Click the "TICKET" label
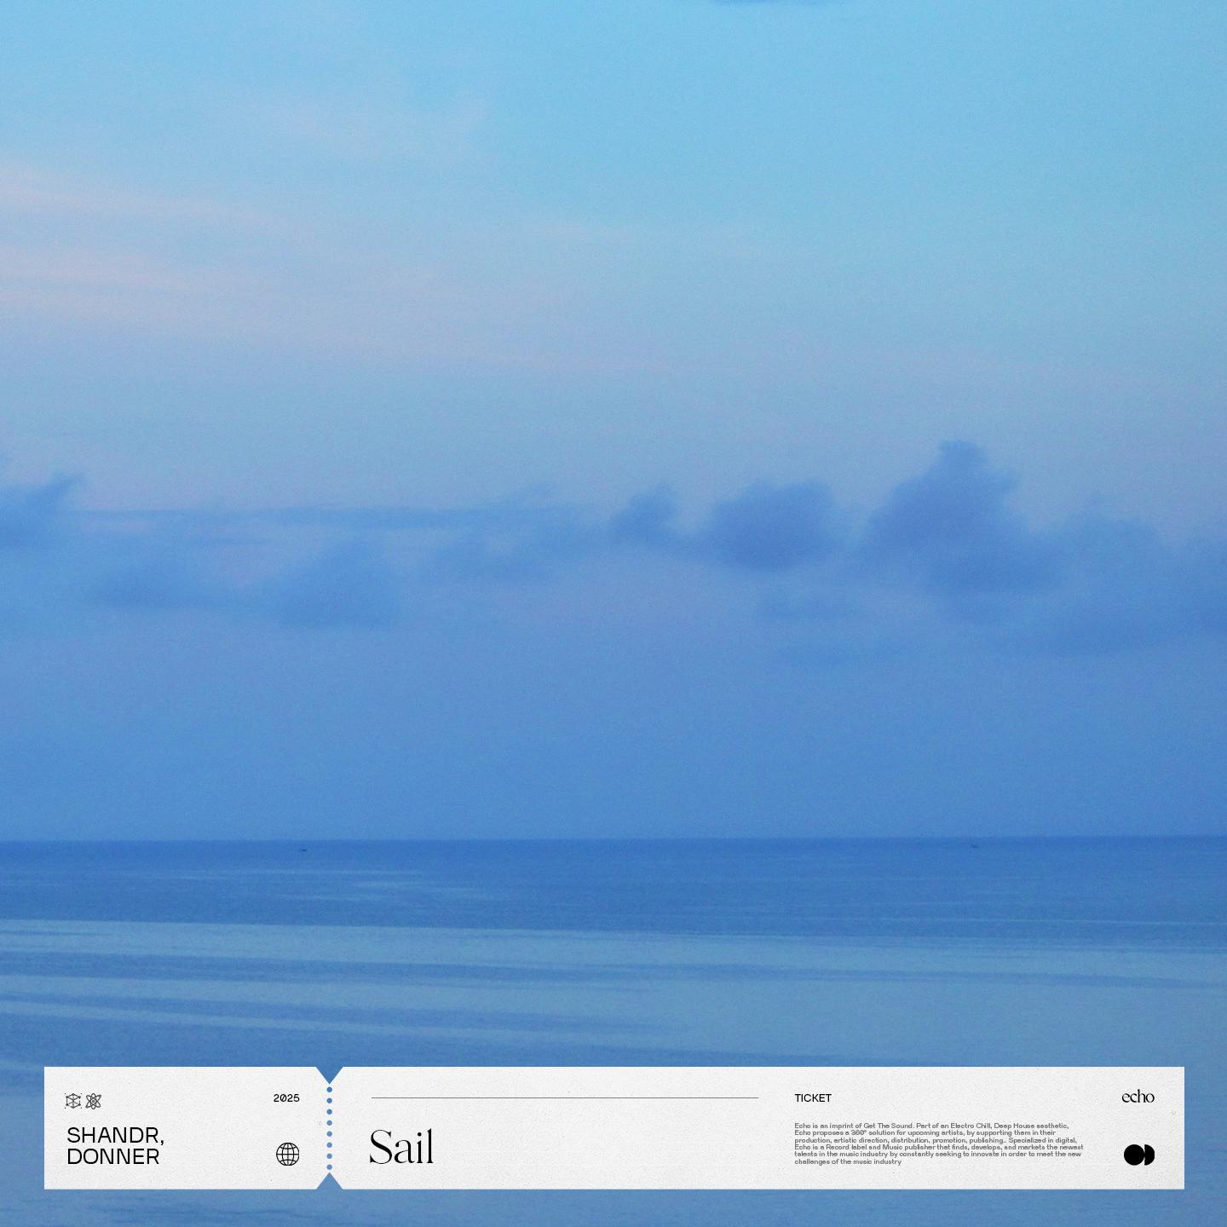 coord(813,1098)
